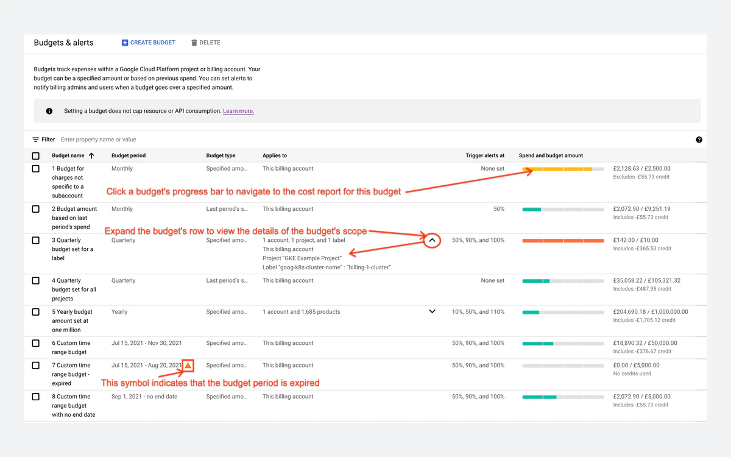Click the Trigger alerts at column header
Viewport: 731px width, 457px height.
click(485, 155)
